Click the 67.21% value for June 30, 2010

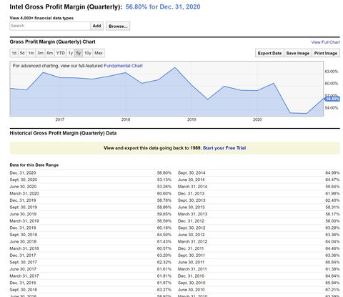(x=332, y=290)
